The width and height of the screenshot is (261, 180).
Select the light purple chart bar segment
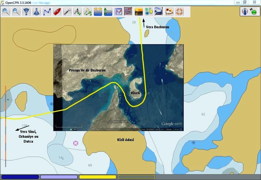click(59, 177)
